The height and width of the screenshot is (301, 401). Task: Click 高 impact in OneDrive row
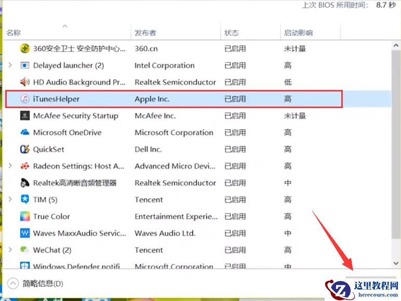coord(288,133)
